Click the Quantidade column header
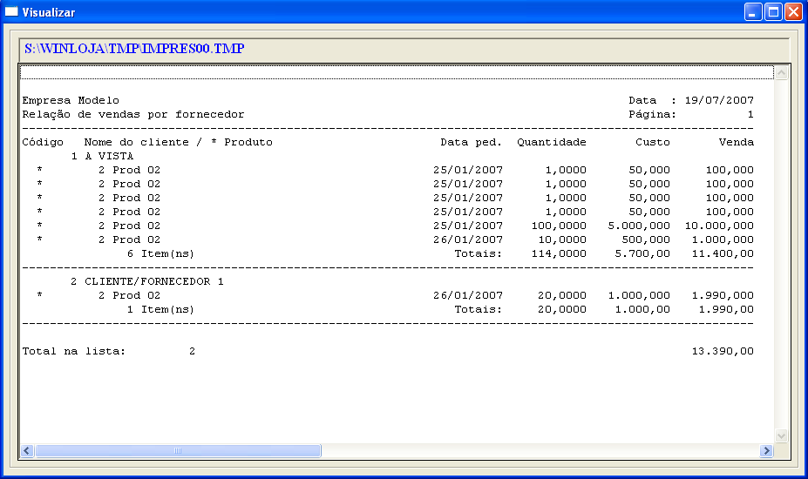The height and width of the screenshot is (479, 808). point(551,142)
